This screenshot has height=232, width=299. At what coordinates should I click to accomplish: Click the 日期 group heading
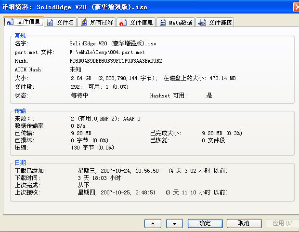pos(20,163)
